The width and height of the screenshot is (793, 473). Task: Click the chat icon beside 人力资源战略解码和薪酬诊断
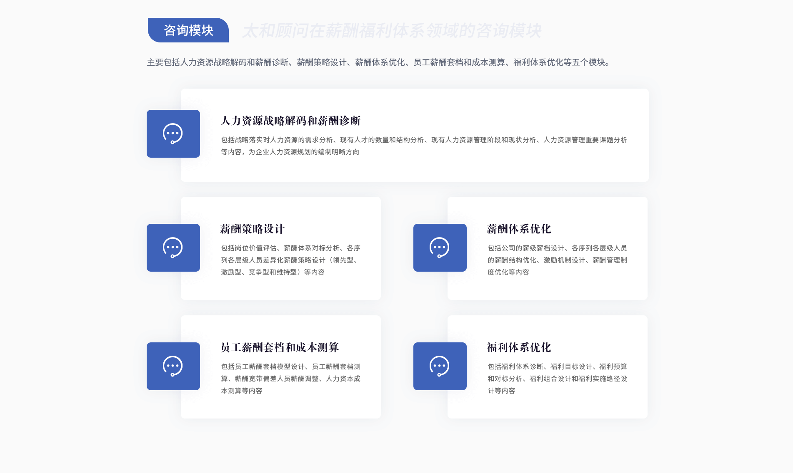pos(173,134)
